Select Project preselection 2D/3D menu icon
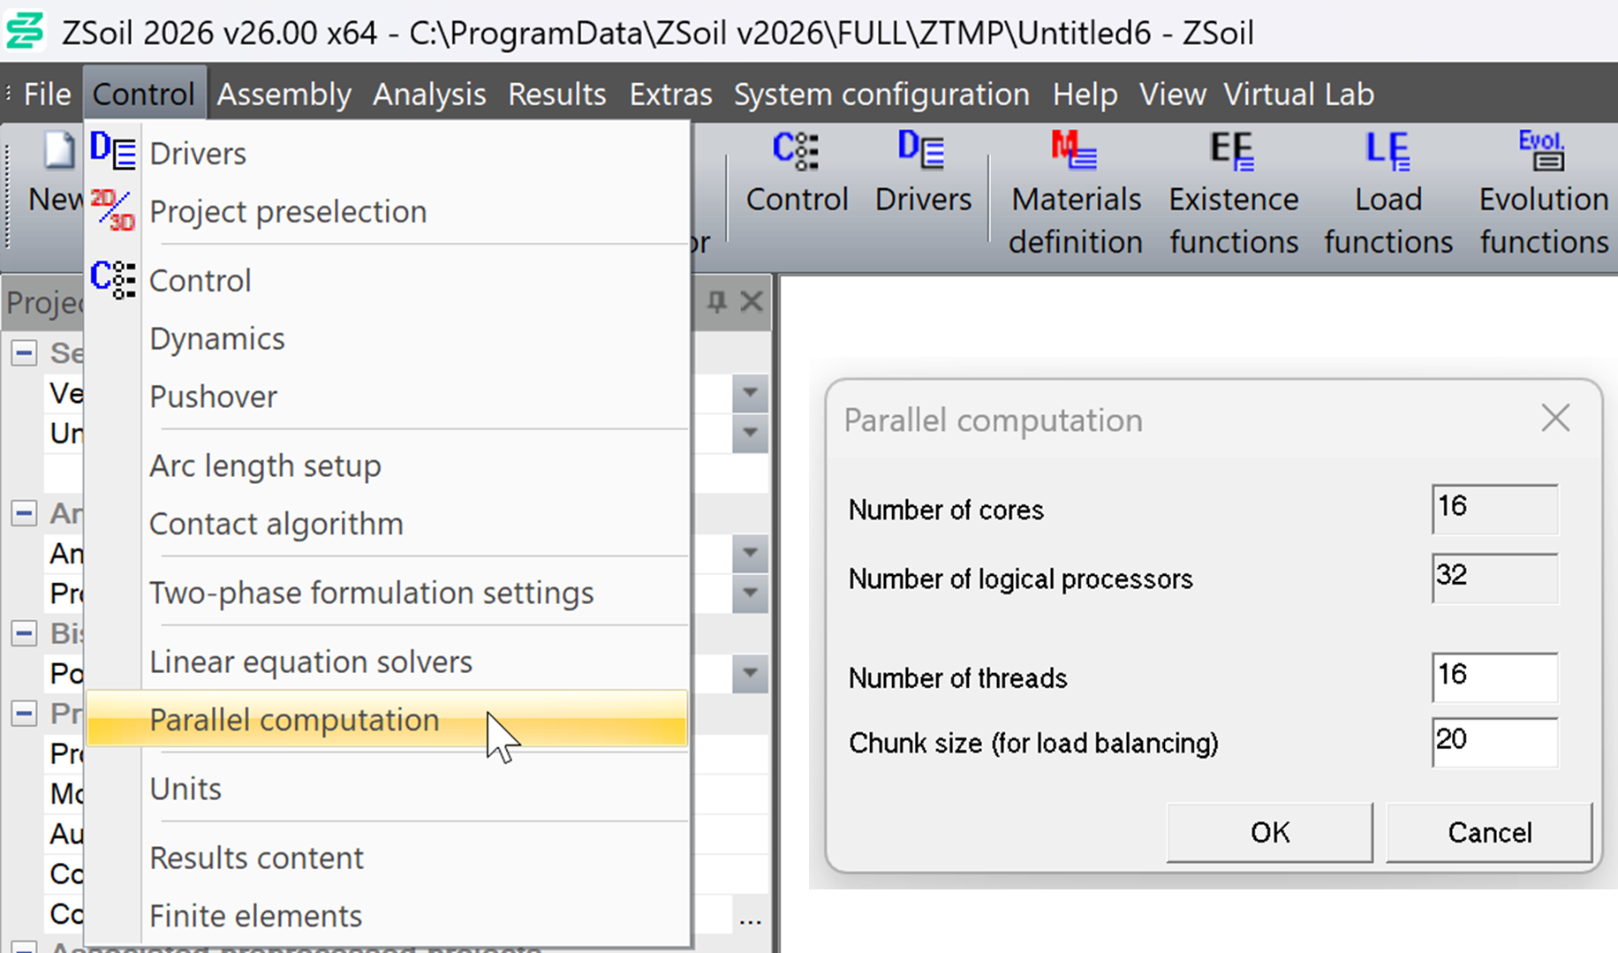 tap(113, 211)
